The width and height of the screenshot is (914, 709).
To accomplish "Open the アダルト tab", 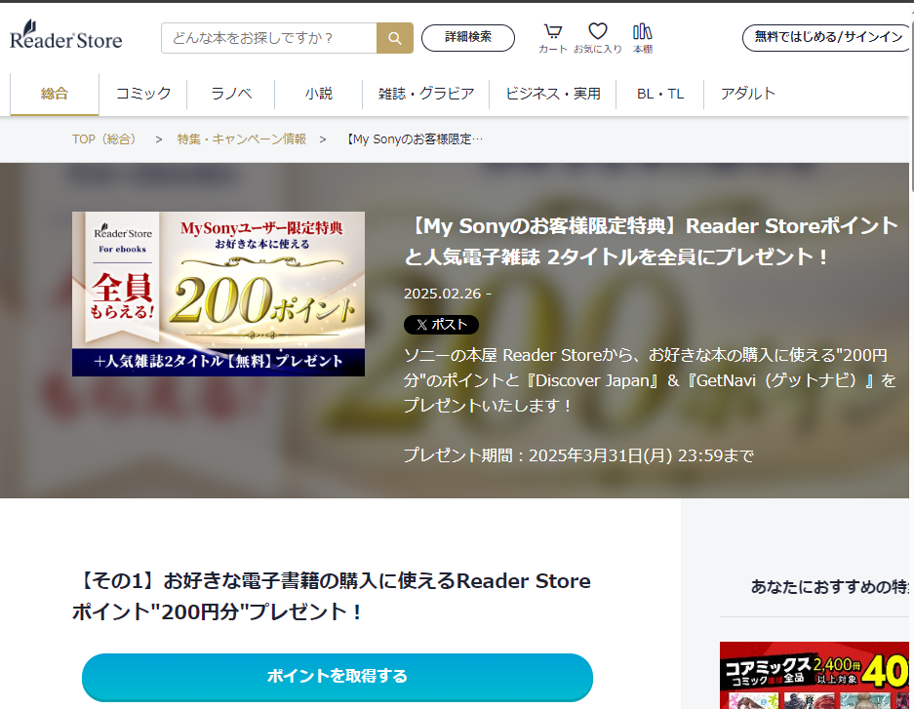I will pos(748,94).
